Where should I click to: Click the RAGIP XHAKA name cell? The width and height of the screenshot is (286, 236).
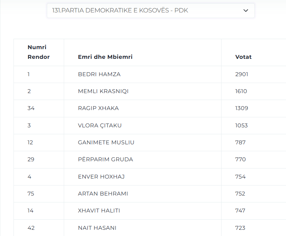pos(142,108)
